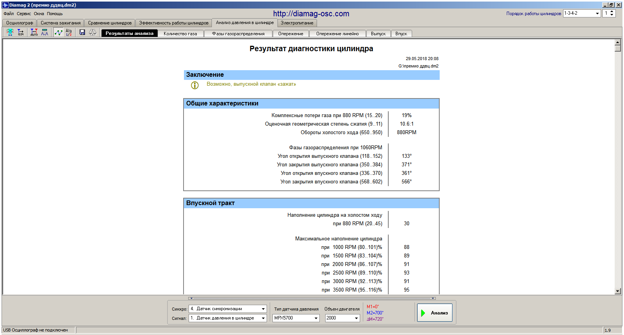
Task: Open the Опережение линейно sub-tab
Action: (337, 34)
